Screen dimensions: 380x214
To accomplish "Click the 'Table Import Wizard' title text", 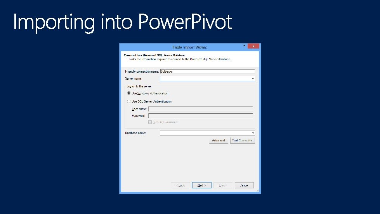I will [x=190, y=47].
